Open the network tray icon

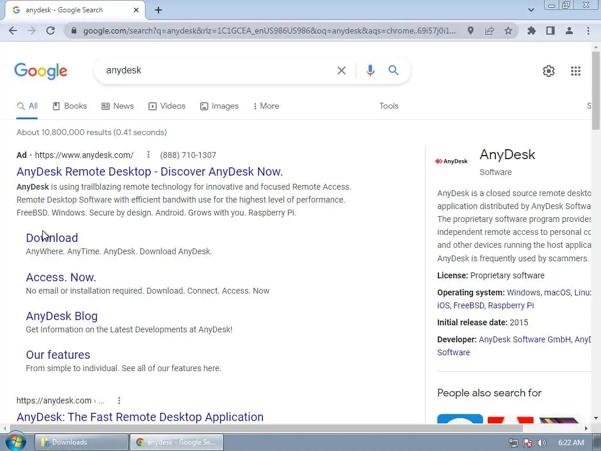coord(514,443)
